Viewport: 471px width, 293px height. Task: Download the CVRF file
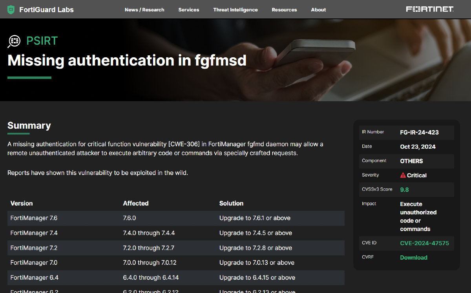pyautogui.click(x=413, y=258)
